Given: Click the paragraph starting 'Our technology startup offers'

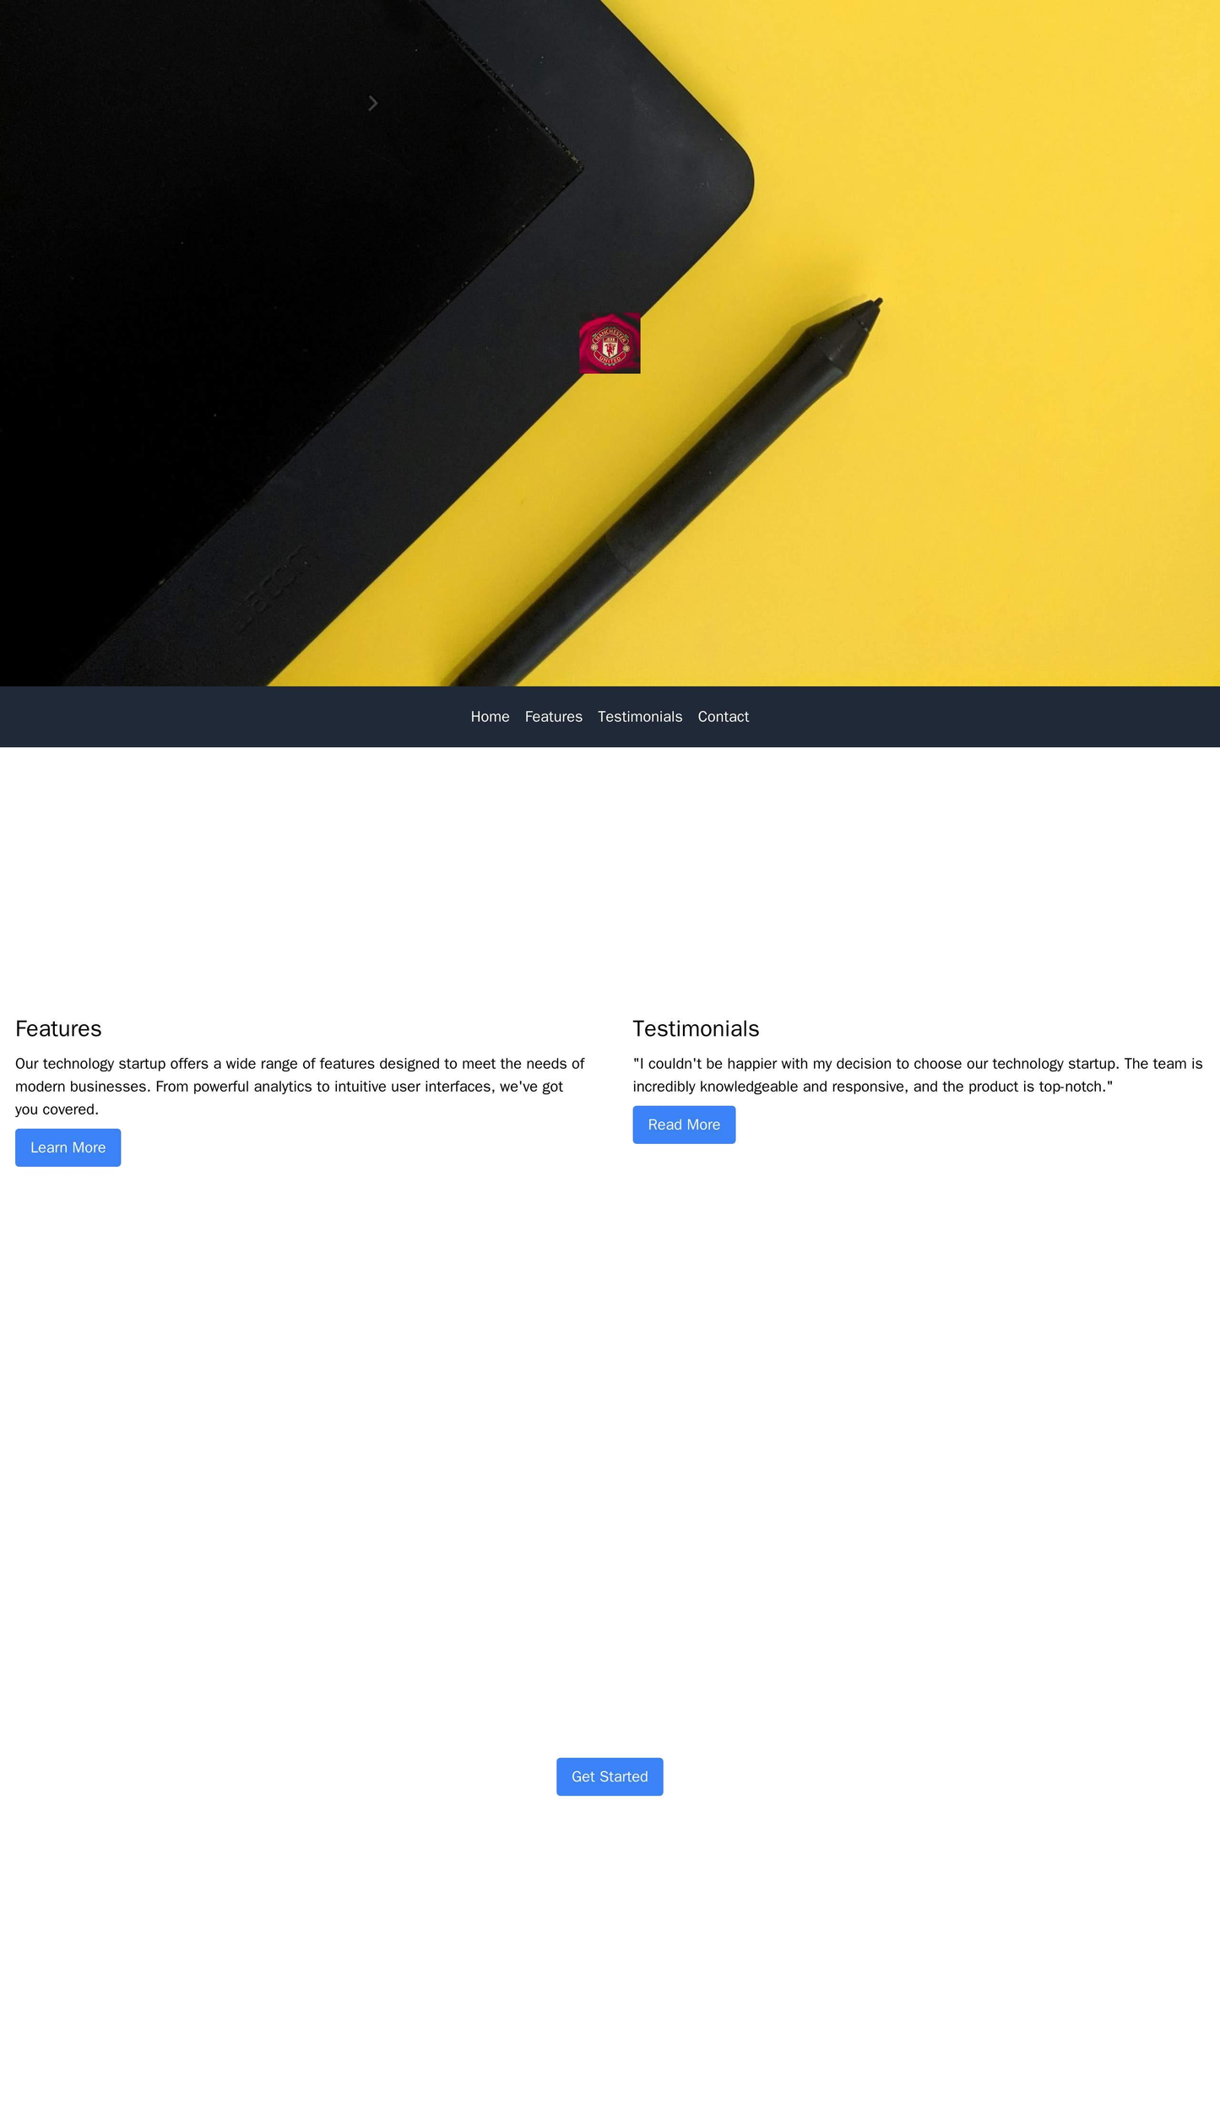Looking at the screenshot, I should (301, 1087).
